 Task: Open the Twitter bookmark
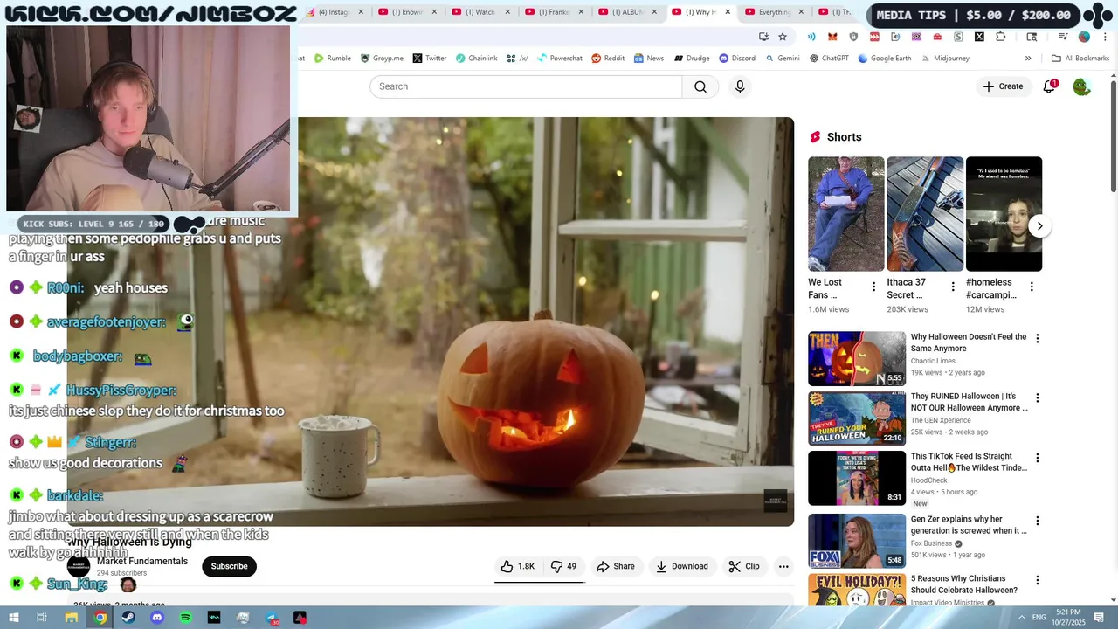[429, 59]
